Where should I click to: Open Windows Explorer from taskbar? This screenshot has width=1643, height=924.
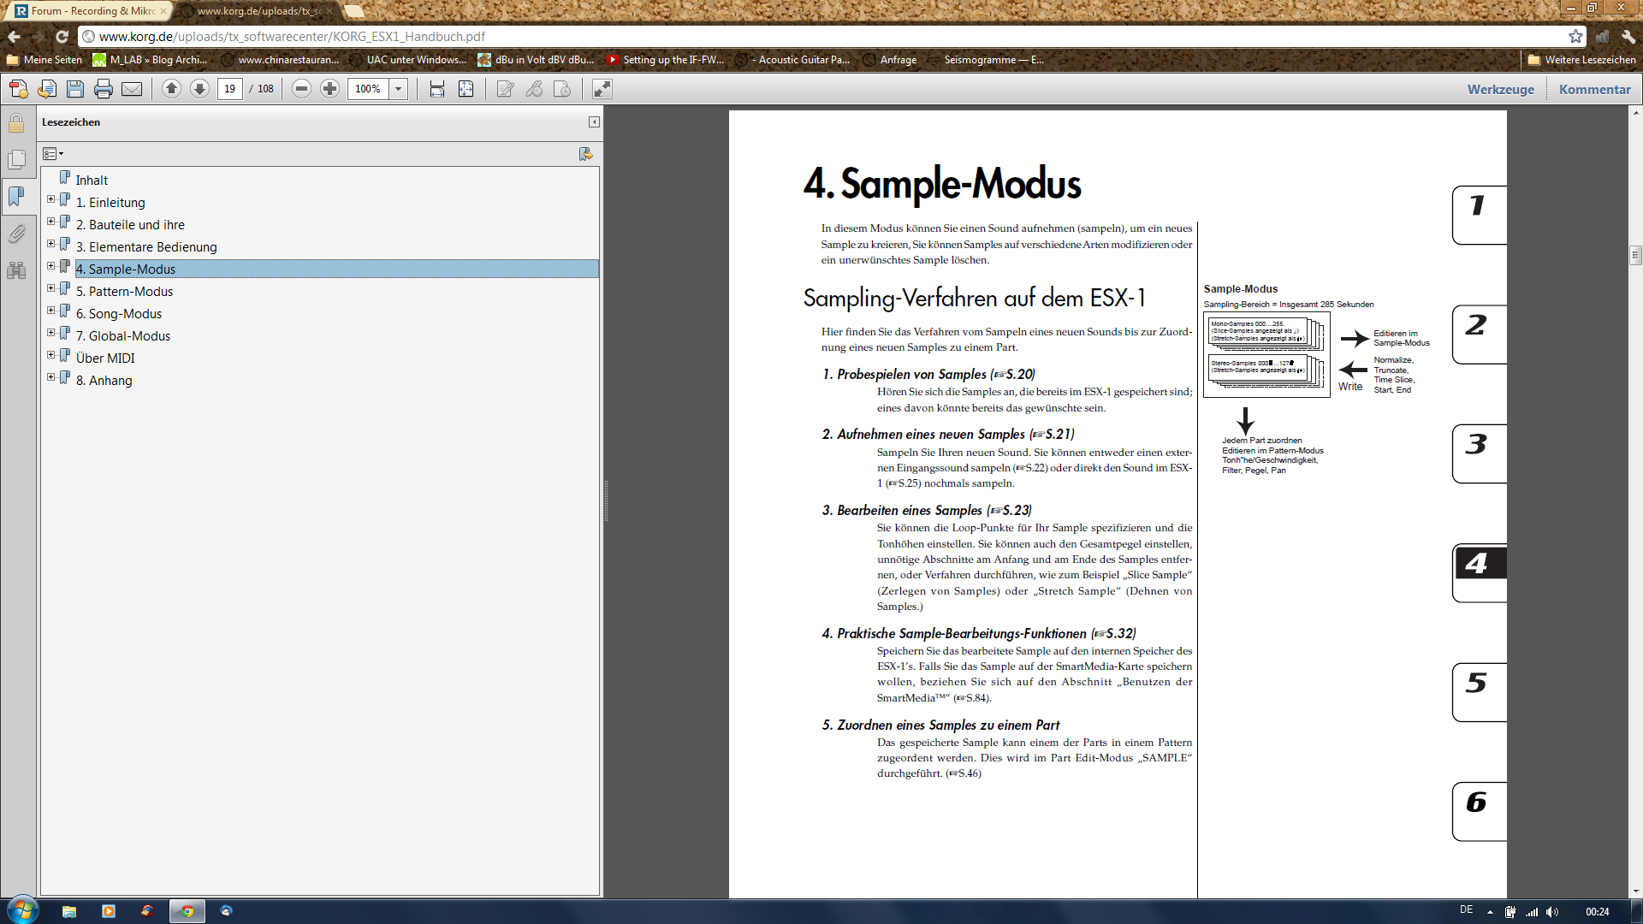[x=69, y=911]
